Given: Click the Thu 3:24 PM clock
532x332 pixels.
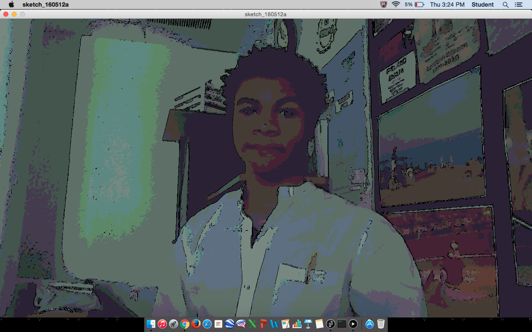Looking at the screenshot, I should click(x=447, y=5).
